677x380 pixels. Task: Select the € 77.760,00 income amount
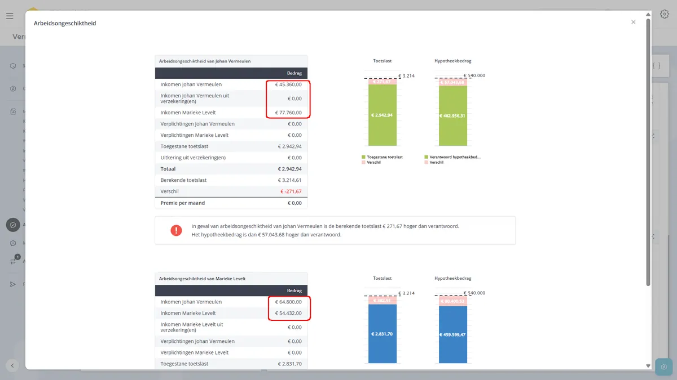(x=288, y=113)
